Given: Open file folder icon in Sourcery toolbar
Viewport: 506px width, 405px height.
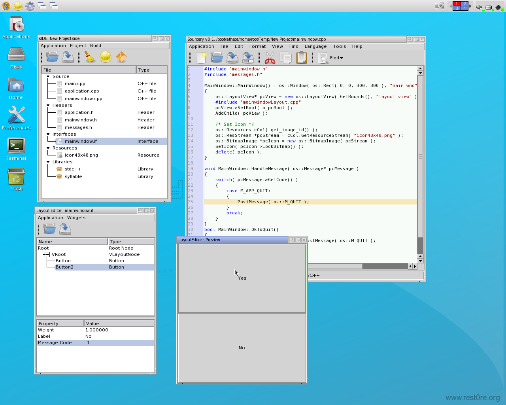Looking at the screenshot, I should pos(217,58).
